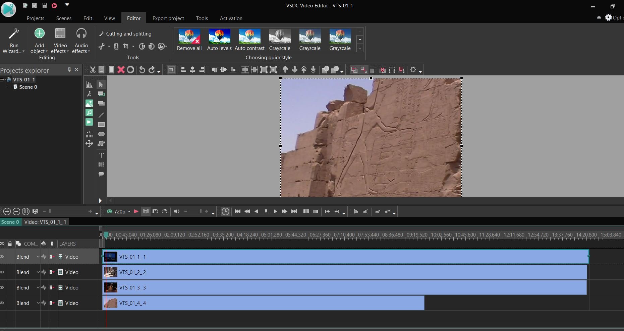Open the Scenes menu tab
The height and width of the screenshot is (331, 624).
pos(64,18)
